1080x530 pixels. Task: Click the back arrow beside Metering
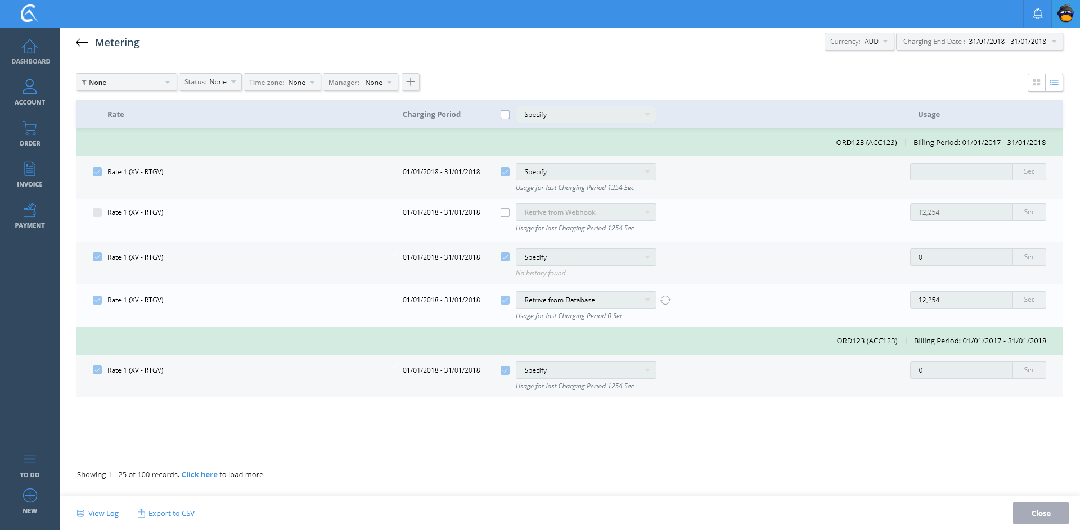pos(82,43)
